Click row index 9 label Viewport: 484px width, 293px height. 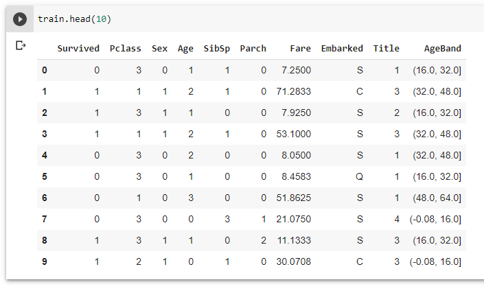45,261
